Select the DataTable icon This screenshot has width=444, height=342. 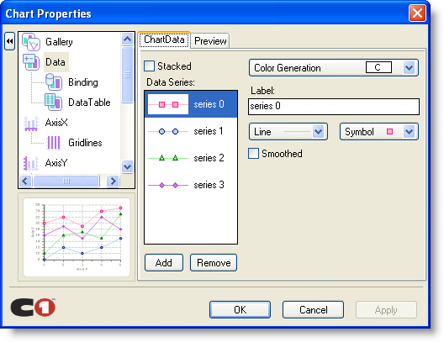(54, 103)
